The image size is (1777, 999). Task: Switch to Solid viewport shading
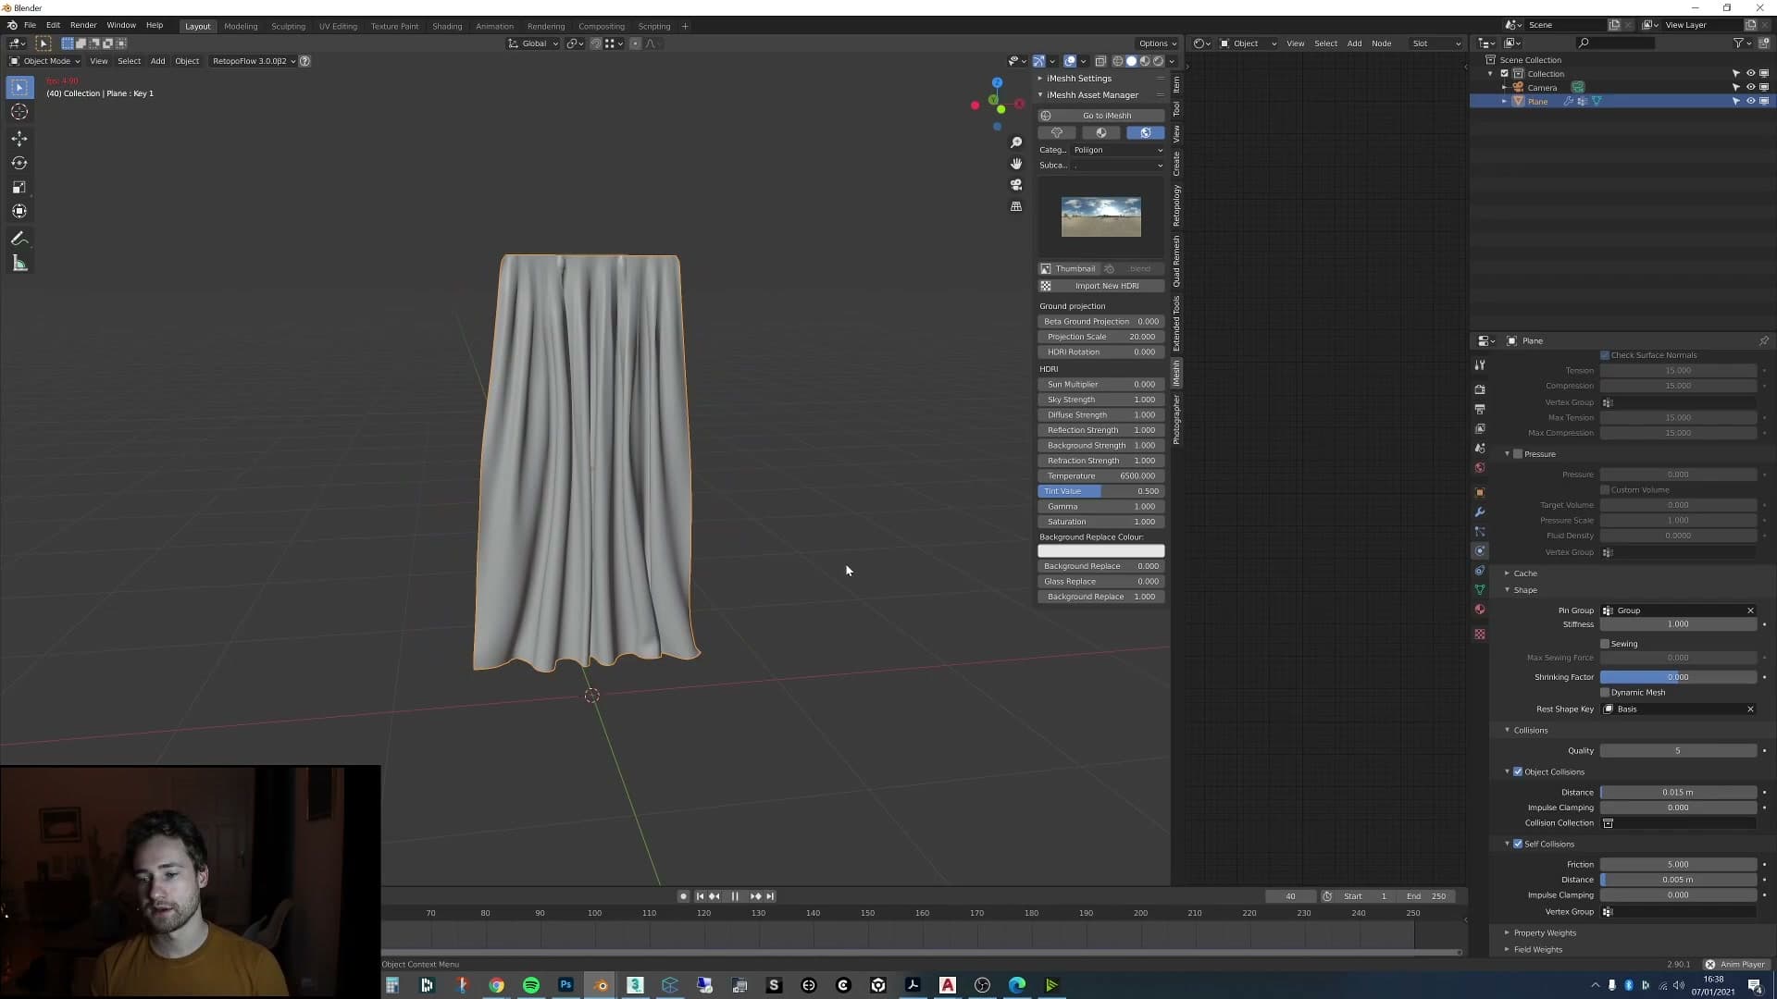click(1131, 61)
